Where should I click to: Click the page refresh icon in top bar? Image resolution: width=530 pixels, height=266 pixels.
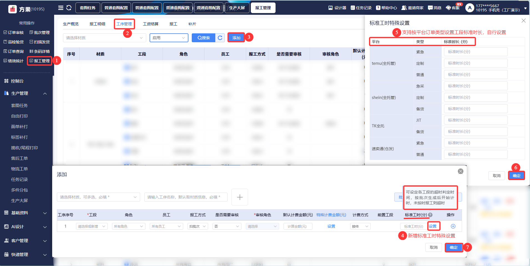(x=69, y=8)
